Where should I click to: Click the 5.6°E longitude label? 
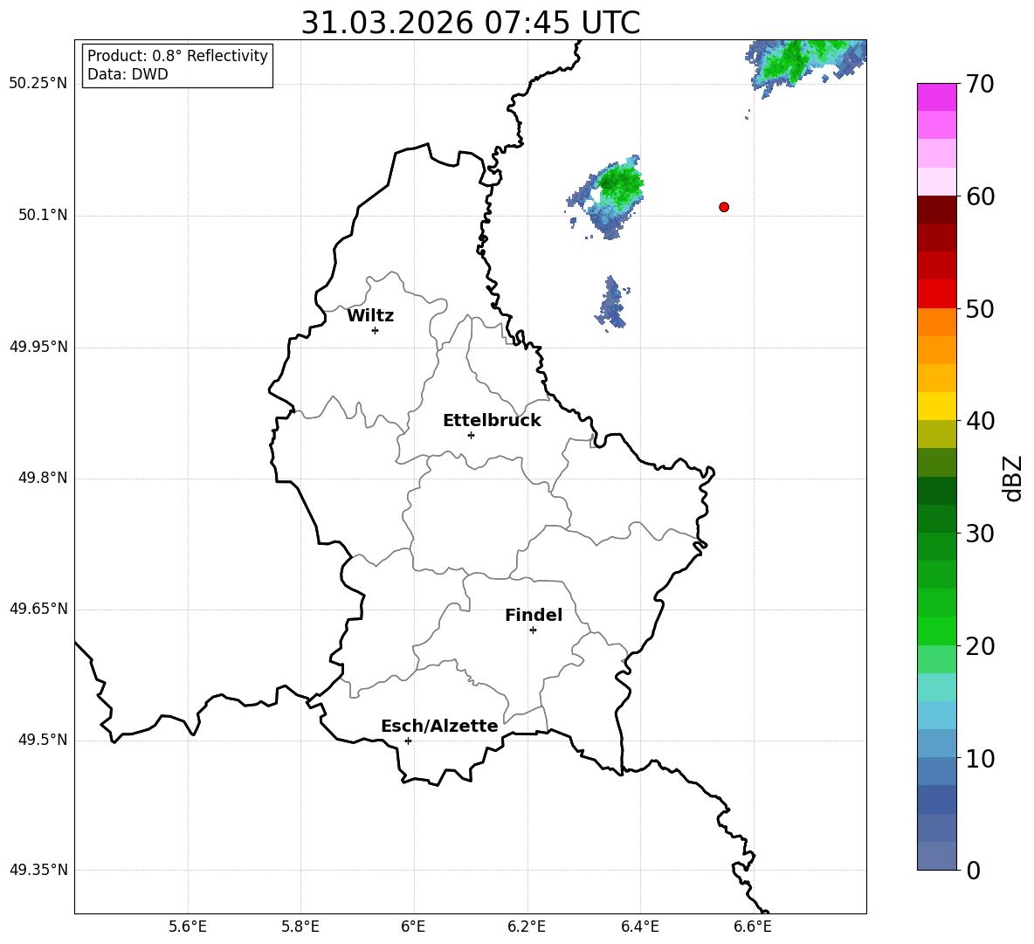188,927
